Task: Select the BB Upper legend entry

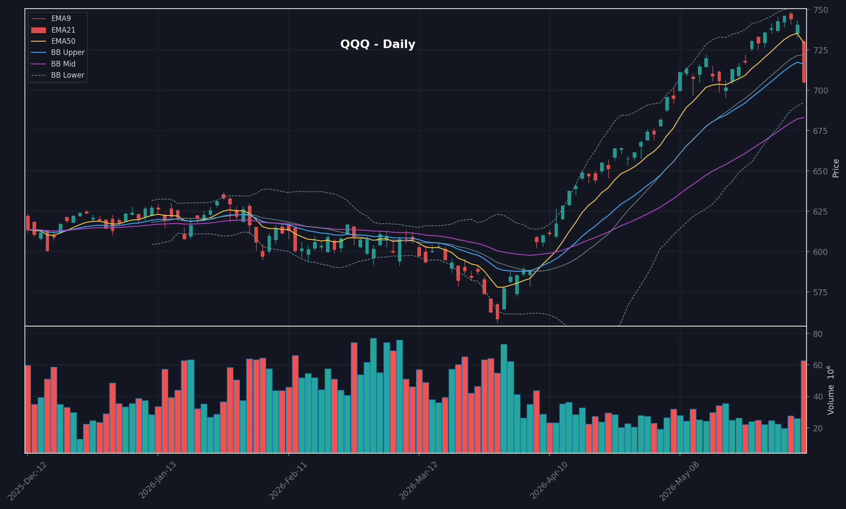Action: pos(58,52)
